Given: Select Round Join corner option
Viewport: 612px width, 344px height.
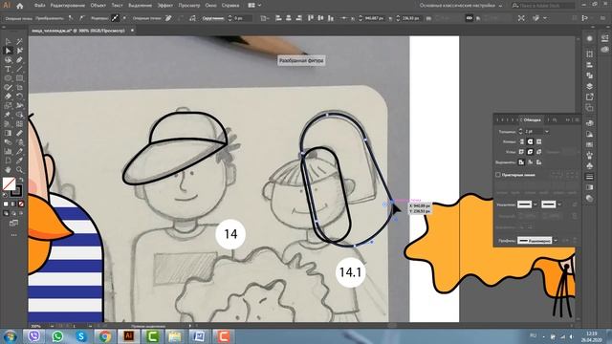Looking at the screenshot, I should [530, 152].
